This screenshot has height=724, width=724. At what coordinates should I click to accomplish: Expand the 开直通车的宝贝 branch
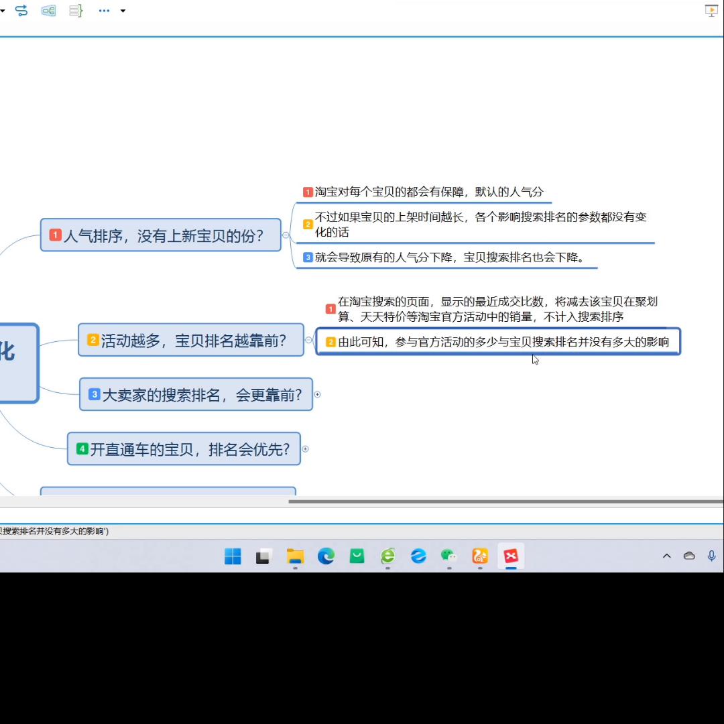[x=305, y=448]
